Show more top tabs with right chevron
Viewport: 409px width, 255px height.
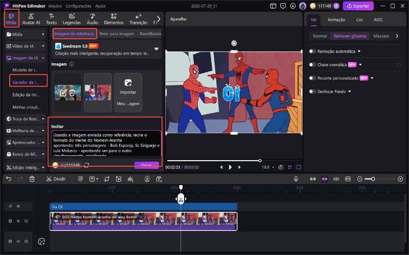[158, 19]
